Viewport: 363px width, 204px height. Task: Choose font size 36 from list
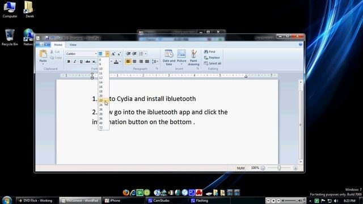click(x=103, y=118)
